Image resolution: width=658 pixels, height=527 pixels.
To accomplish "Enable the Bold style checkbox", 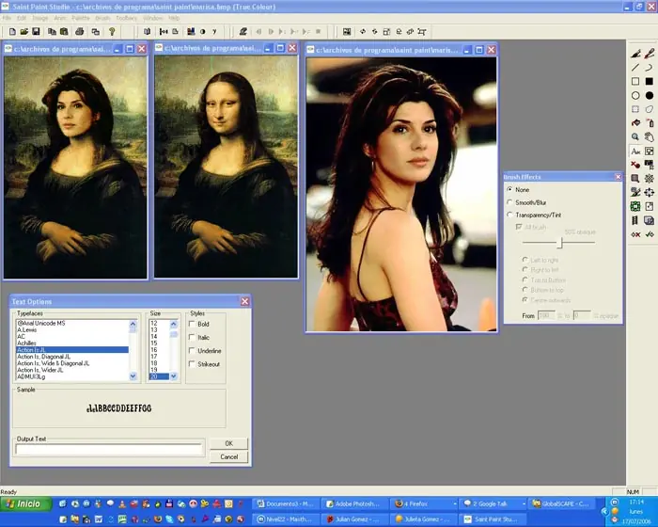I will point(191,324).
